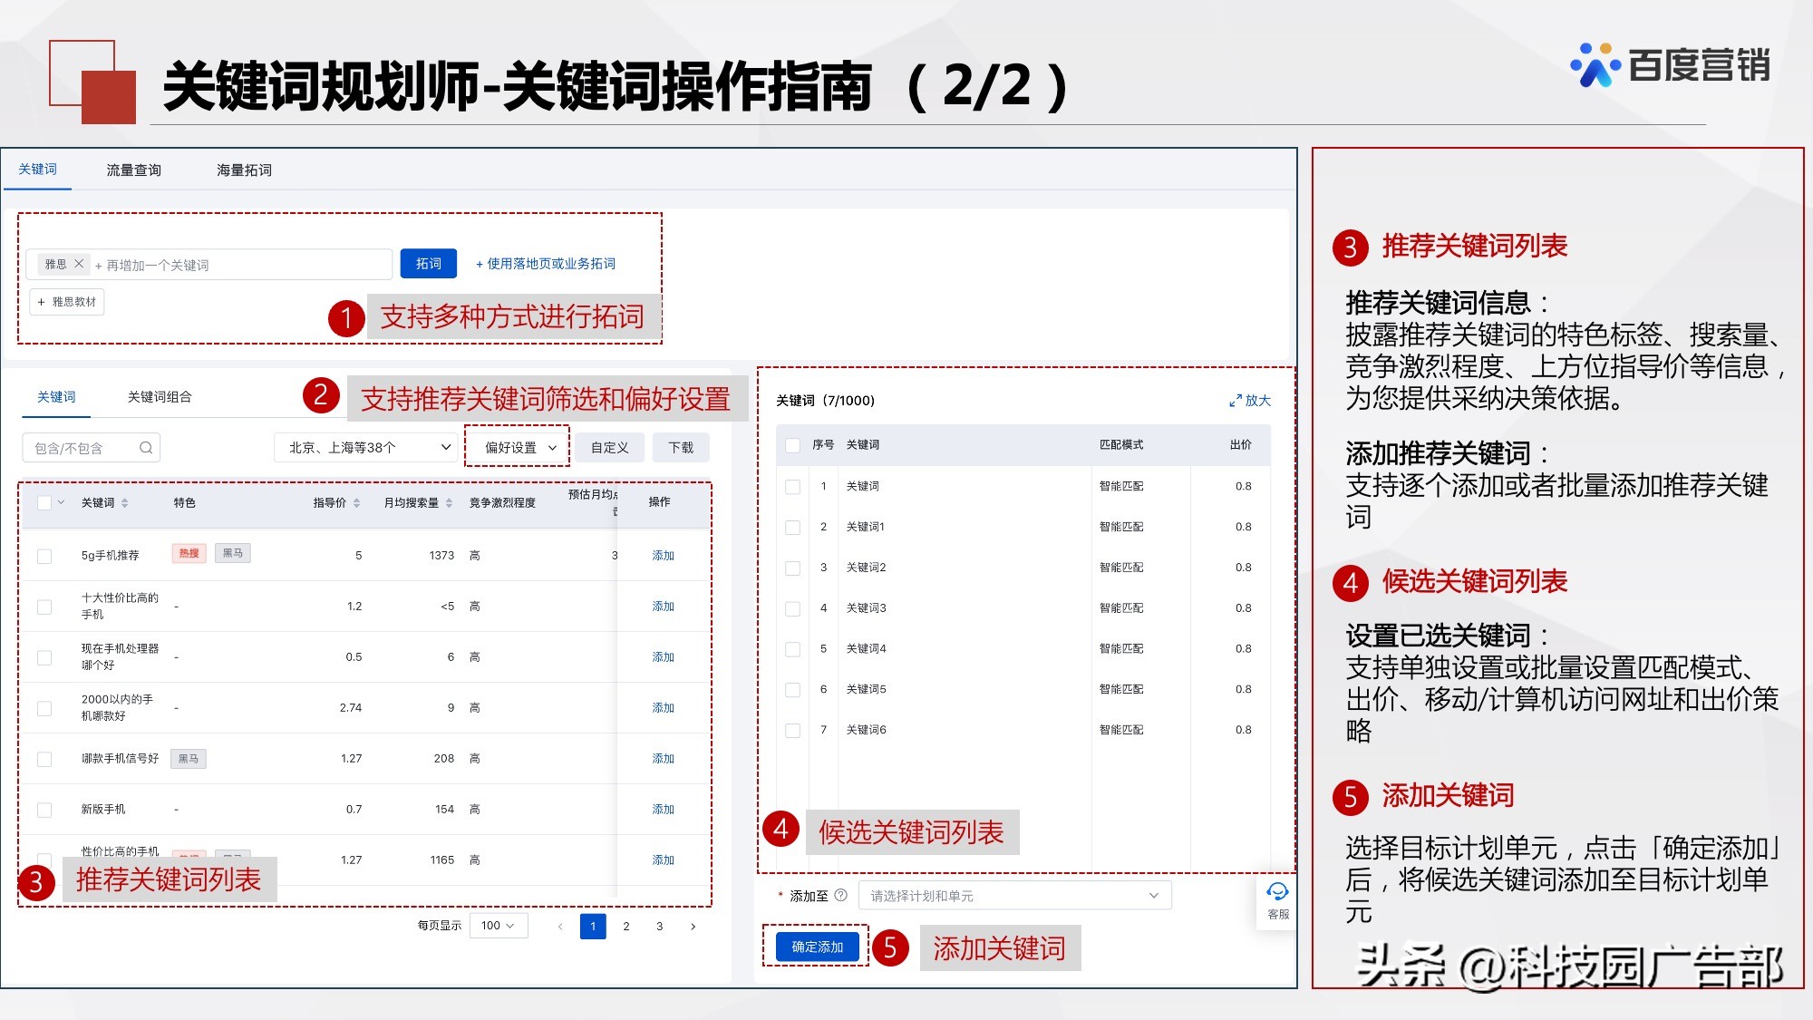1813x1020 pixels.
Task: Expand the 偏好设置 dropdown
Action: point(516,447)
